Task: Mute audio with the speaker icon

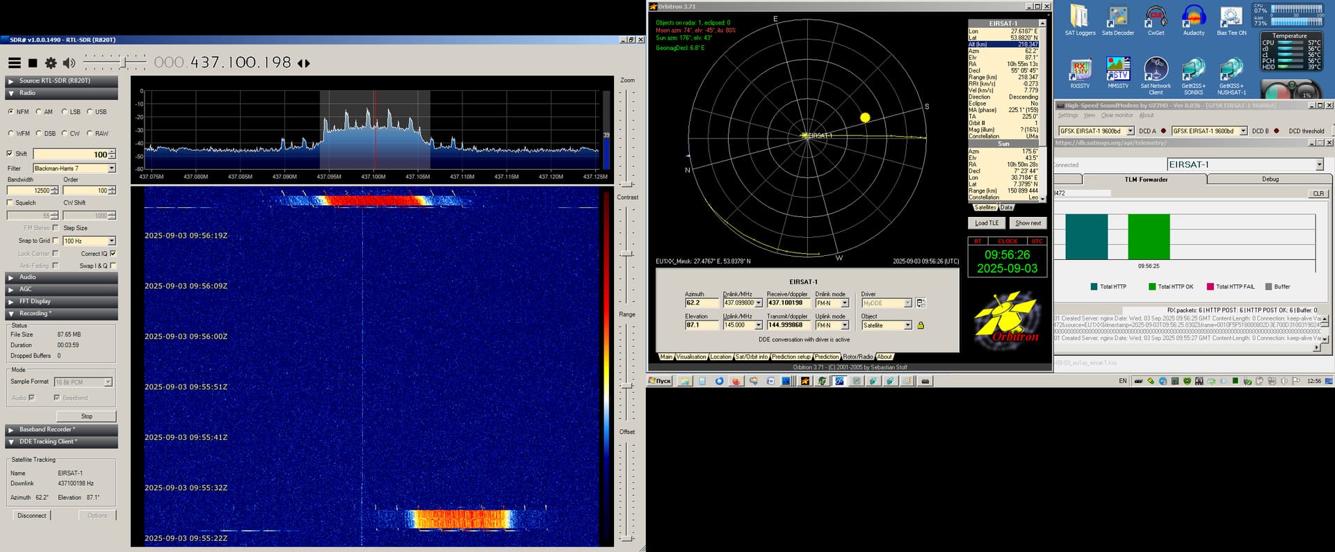Action: tap(69, 63)
